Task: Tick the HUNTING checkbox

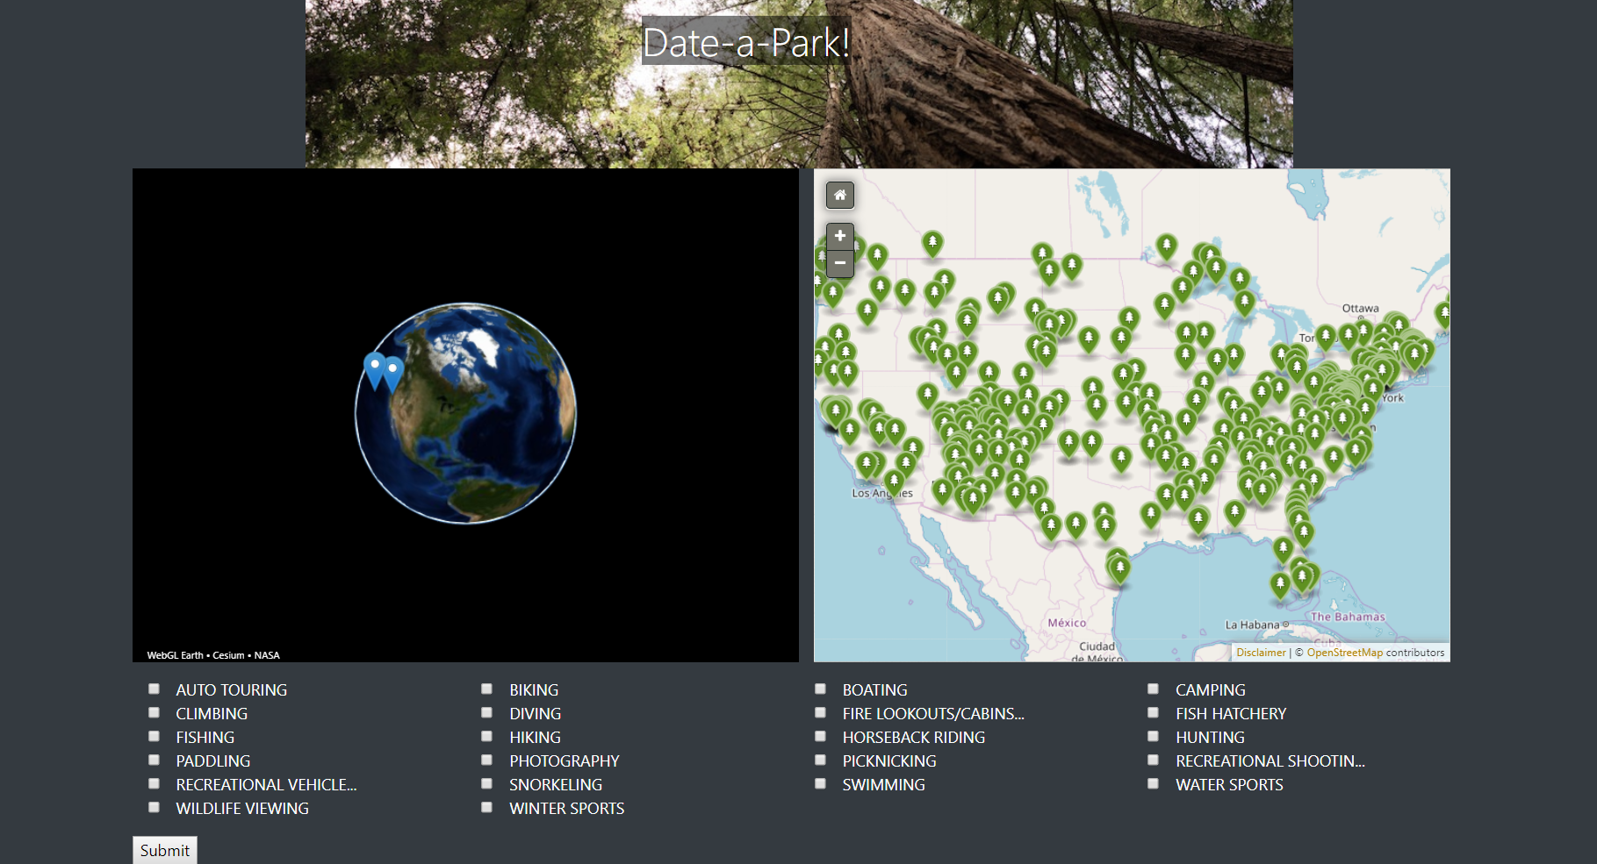Action: [1153, 737]
